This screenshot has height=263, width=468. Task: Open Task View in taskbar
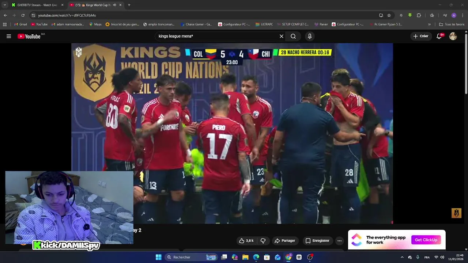[224, 257]
